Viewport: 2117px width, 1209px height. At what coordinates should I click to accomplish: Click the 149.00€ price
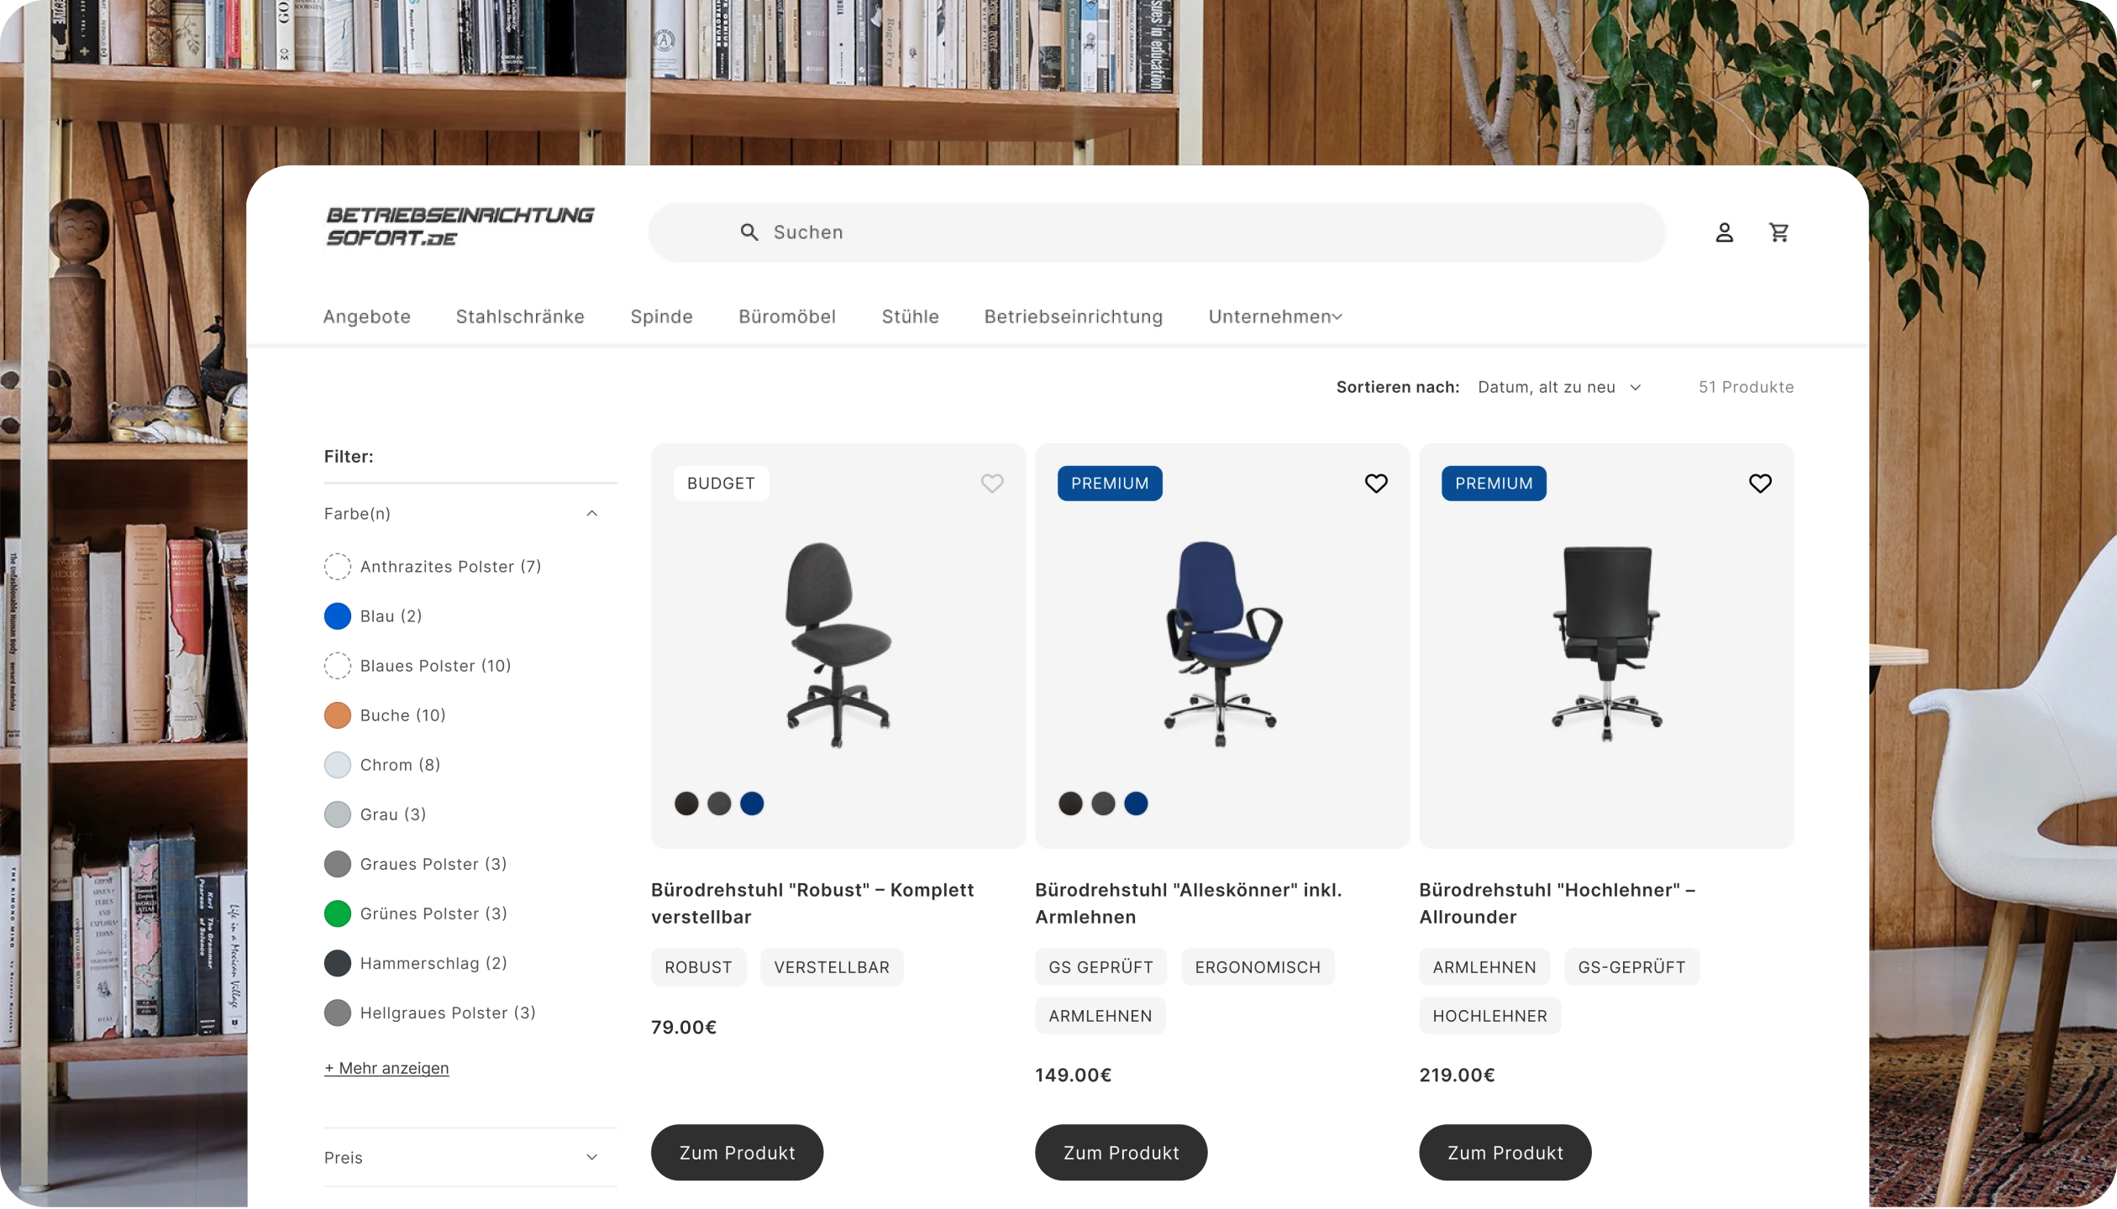[1073, 1076]
